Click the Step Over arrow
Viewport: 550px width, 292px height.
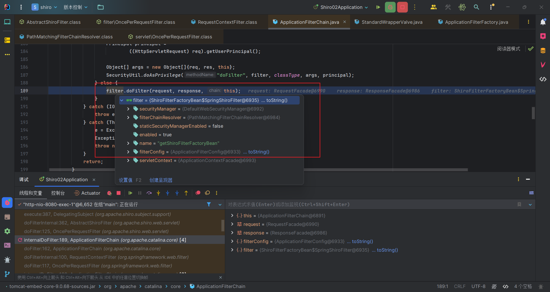pos(149,193)
